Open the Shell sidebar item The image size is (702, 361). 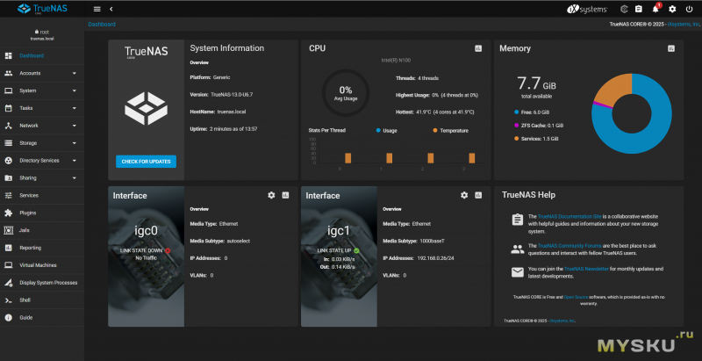(x=42, y=300)
